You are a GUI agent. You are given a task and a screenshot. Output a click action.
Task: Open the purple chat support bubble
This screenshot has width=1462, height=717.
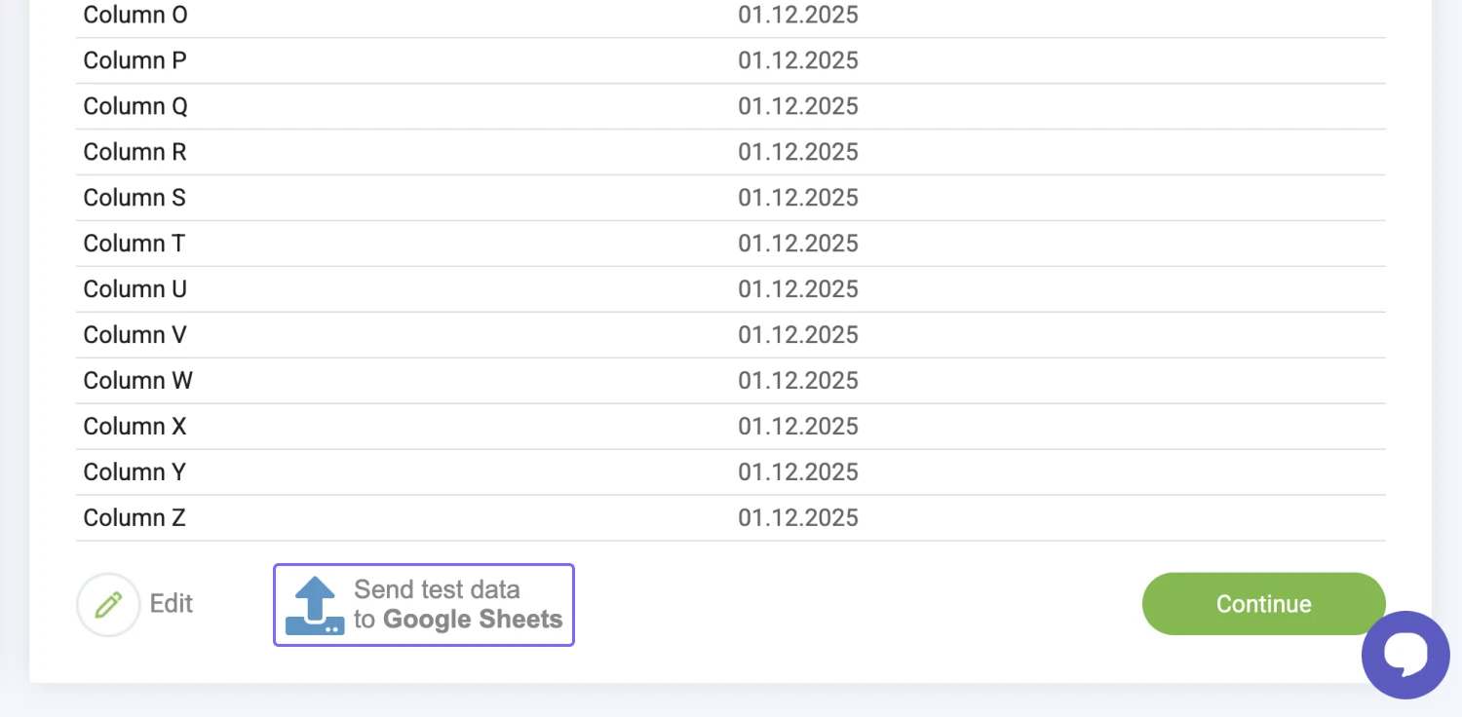pos(1405,655)
